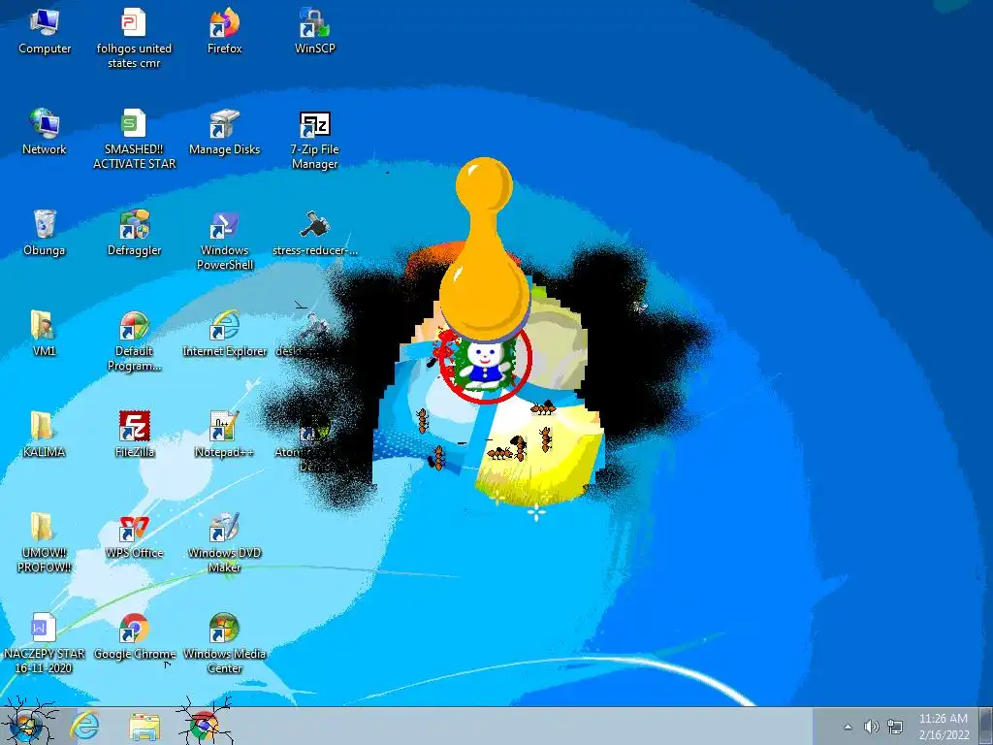The image size is (993, 745).
Task: Select the 'SMASHED!! ACTIVATE STAR' spreadsheet file
Action: click(x=134, y=139)
